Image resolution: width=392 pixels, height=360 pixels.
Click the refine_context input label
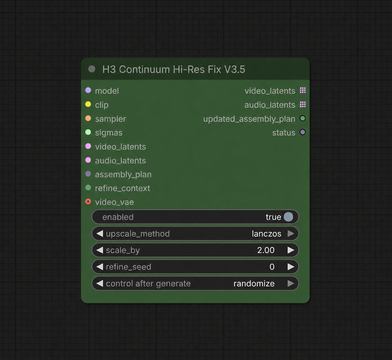pyautogui.click(x=123, y=188)
